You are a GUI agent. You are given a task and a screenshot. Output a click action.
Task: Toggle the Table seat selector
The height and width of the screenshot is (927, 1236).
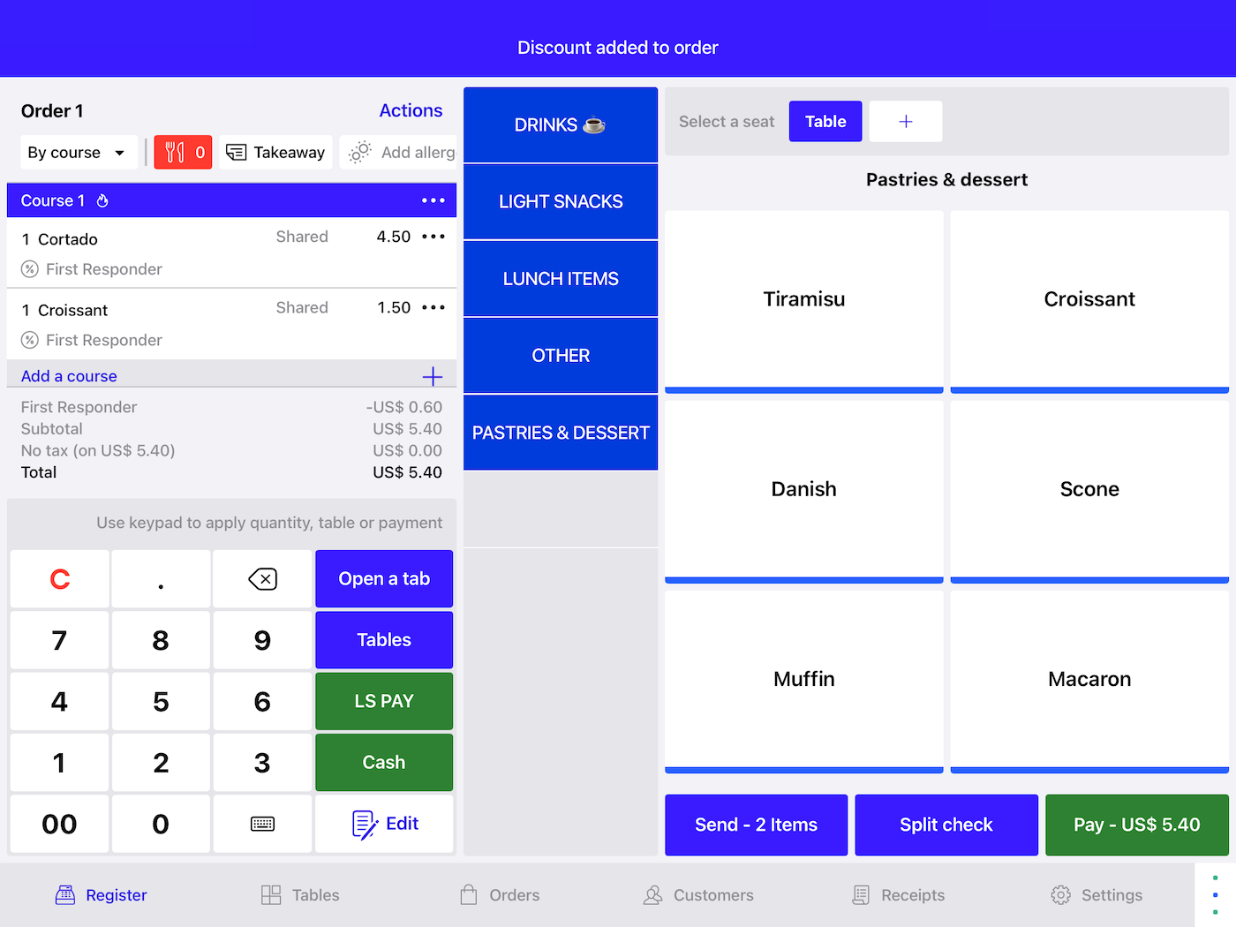(x=825, y=121)
